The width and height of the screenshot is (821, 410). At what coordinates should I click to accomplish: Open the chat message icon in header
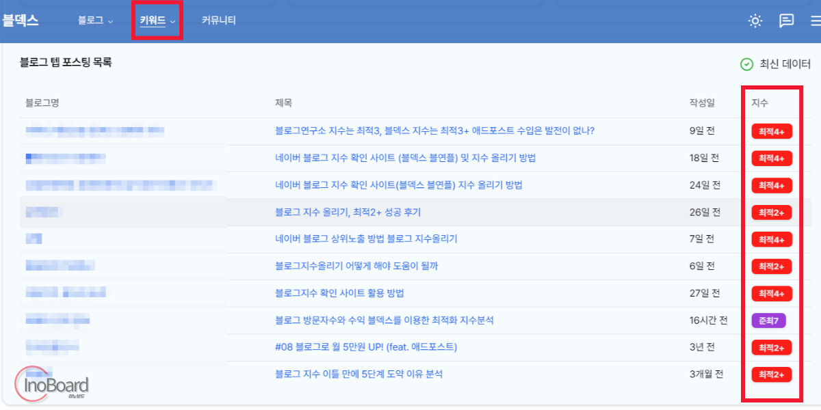[x=786, y=20]
